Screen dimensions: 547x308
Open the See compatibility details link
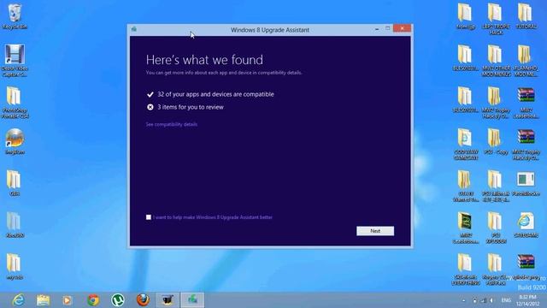(x=171, y=124)
